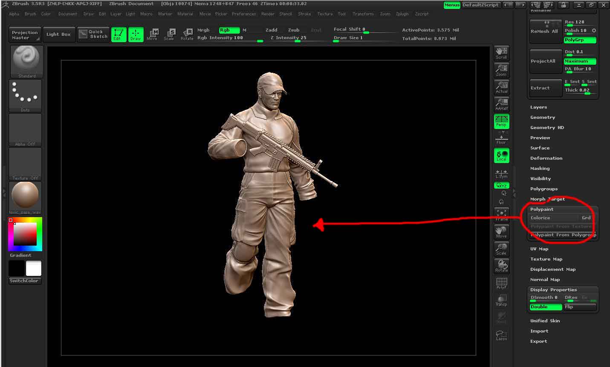Click the PolyF wireframe icon
This screenshot has width=610, height=367.
point(501,283)
